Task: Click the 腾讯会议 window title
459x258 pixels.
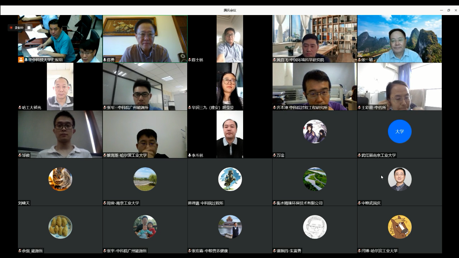Action: pyautogui.click(x=230, y=10)
